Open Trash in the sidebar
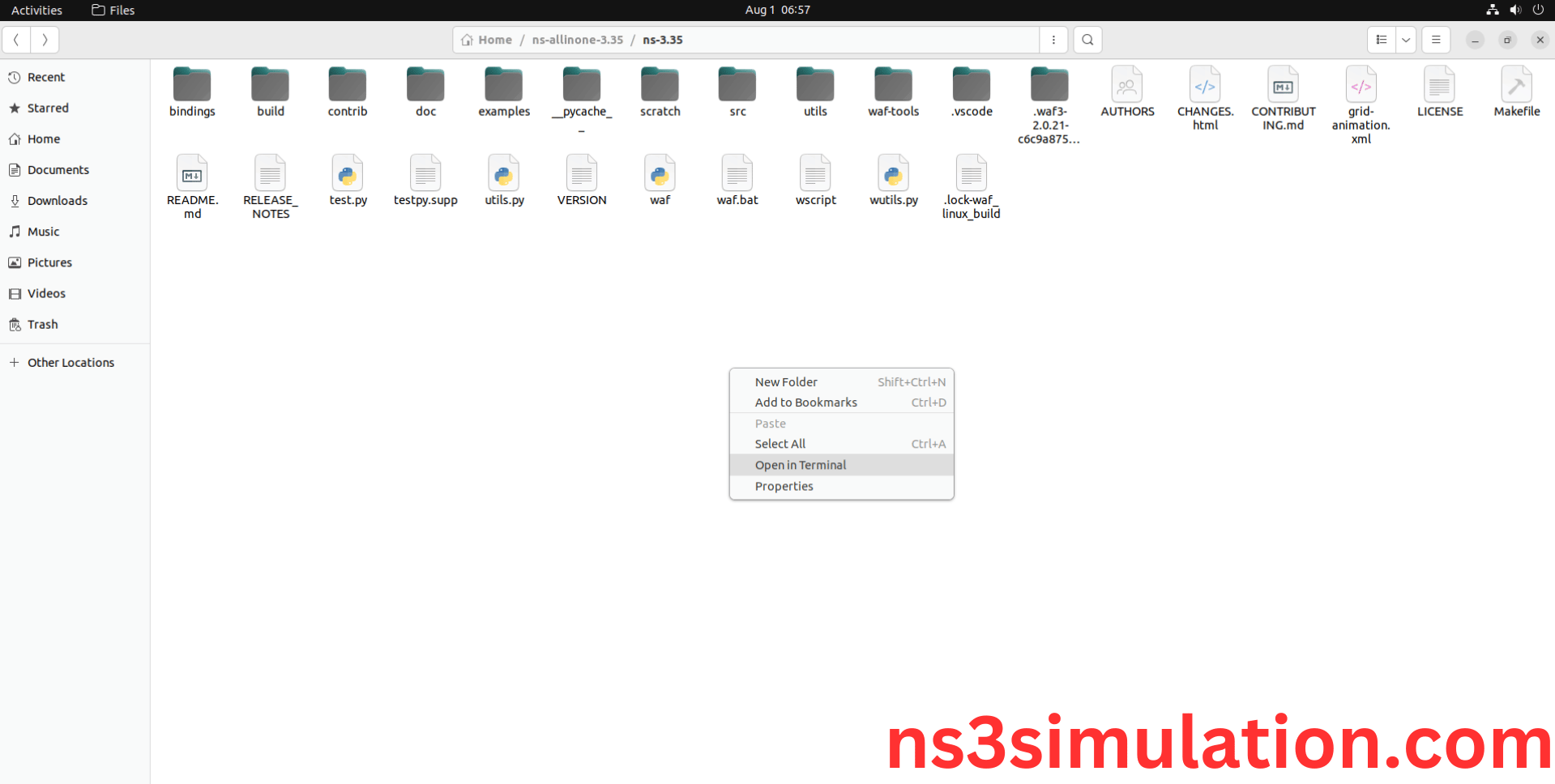This screenshot has width=1555, height=784. pyautogui.click(x=41, y=324)
